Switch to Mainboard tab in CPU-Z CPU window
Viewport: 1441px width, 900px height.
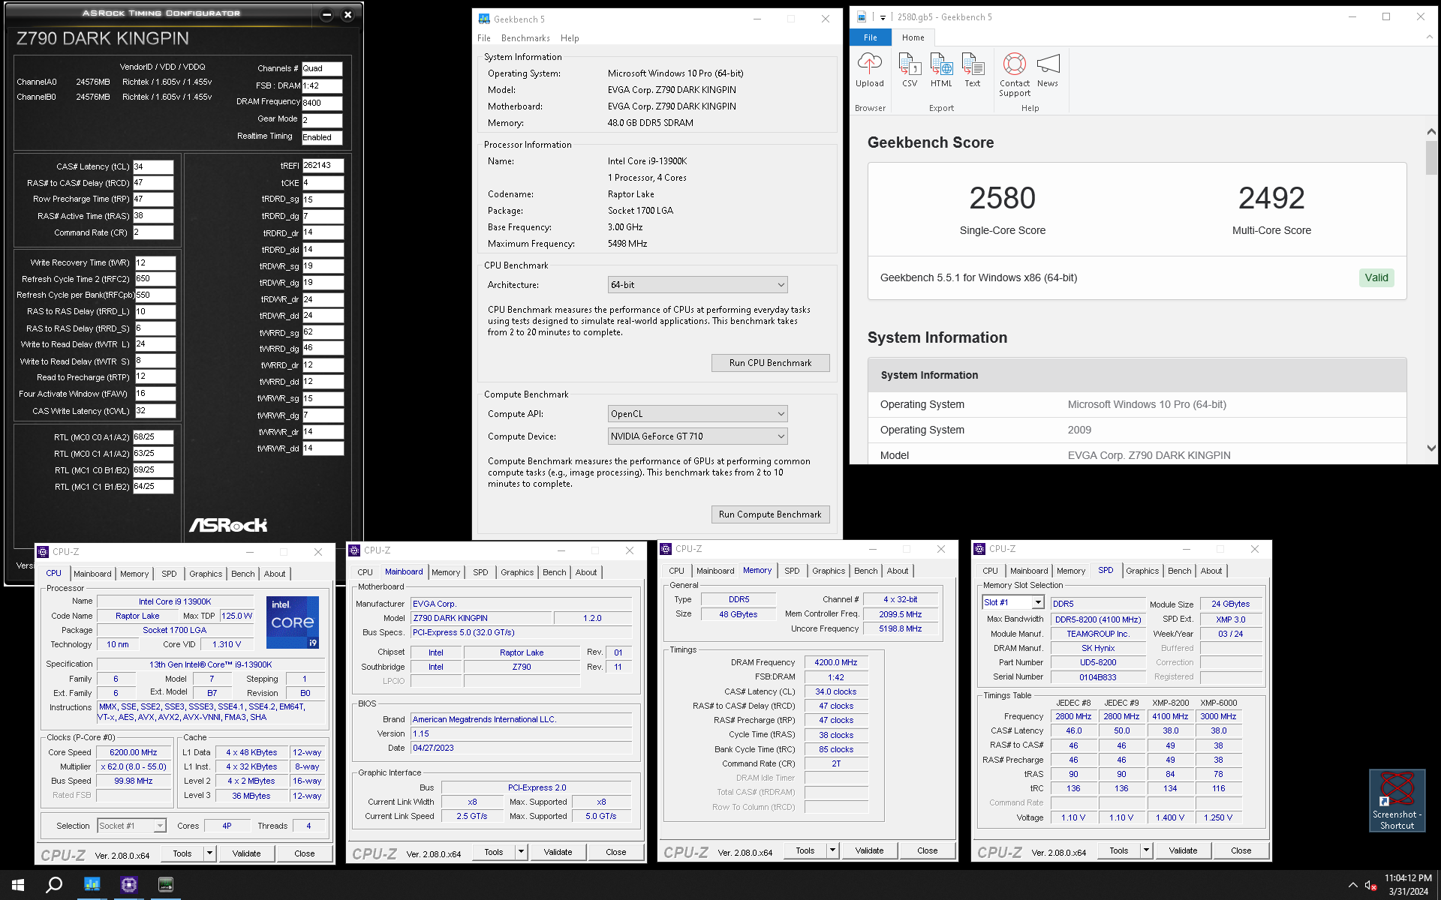coord(92,574)
